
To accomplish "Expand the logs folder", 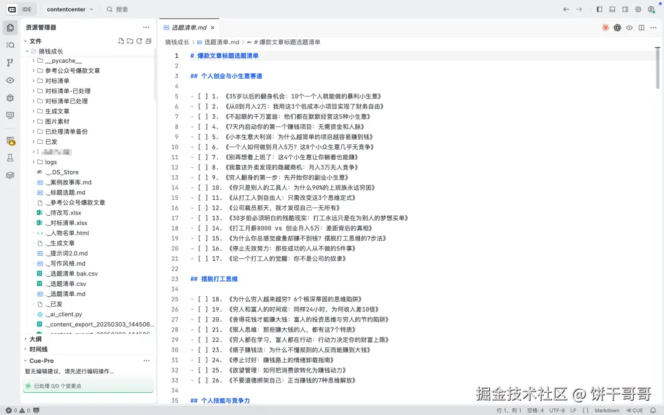I will point(33,162).
